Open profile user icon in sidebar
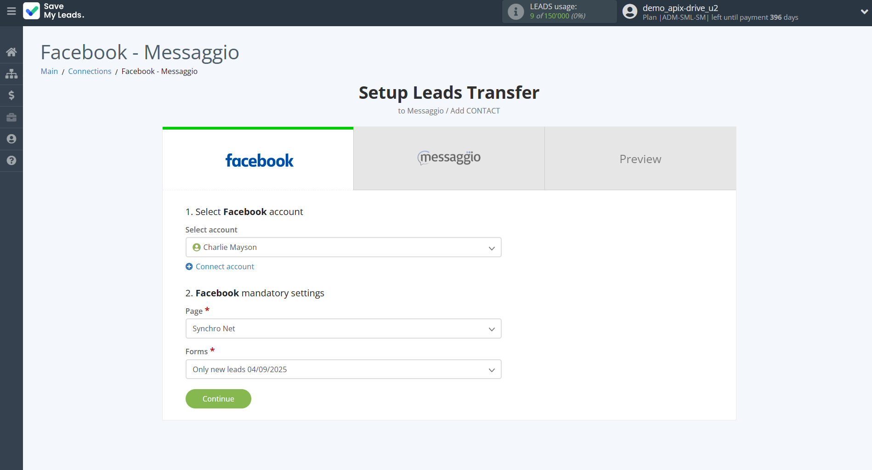872x470 pixels. (11, 139)
